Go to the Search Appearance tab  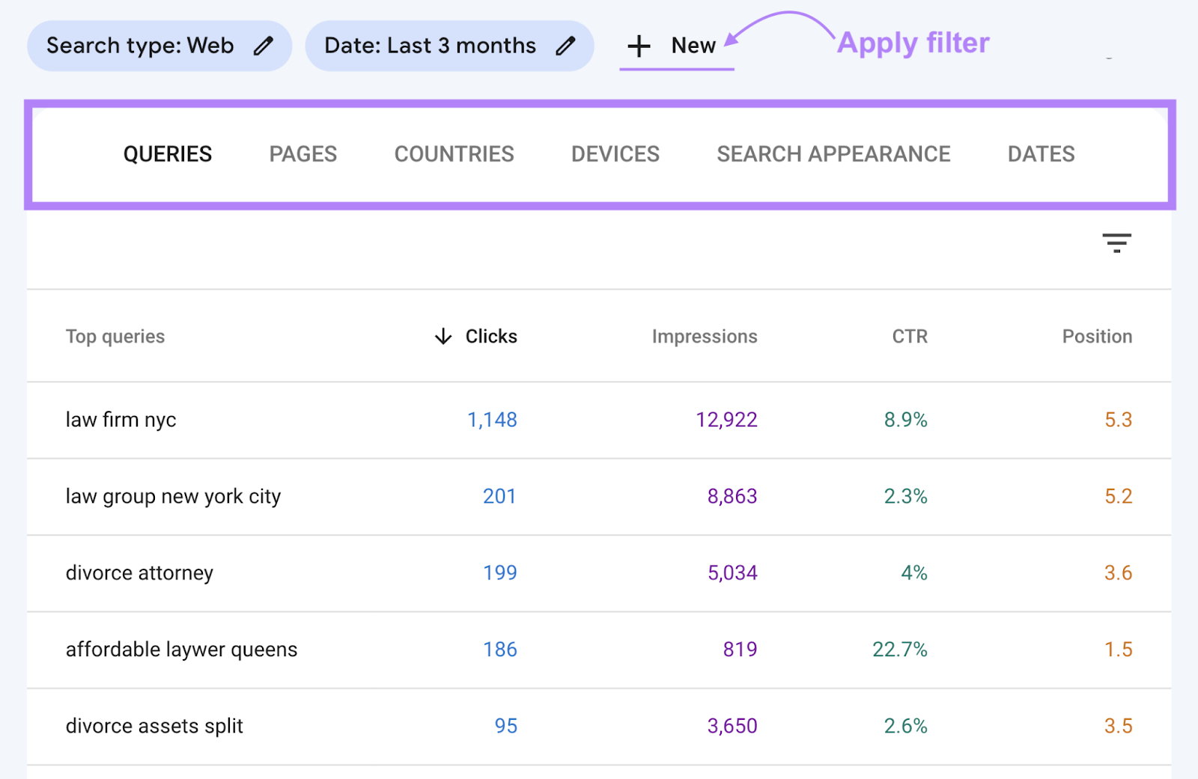tap(833, 154)
